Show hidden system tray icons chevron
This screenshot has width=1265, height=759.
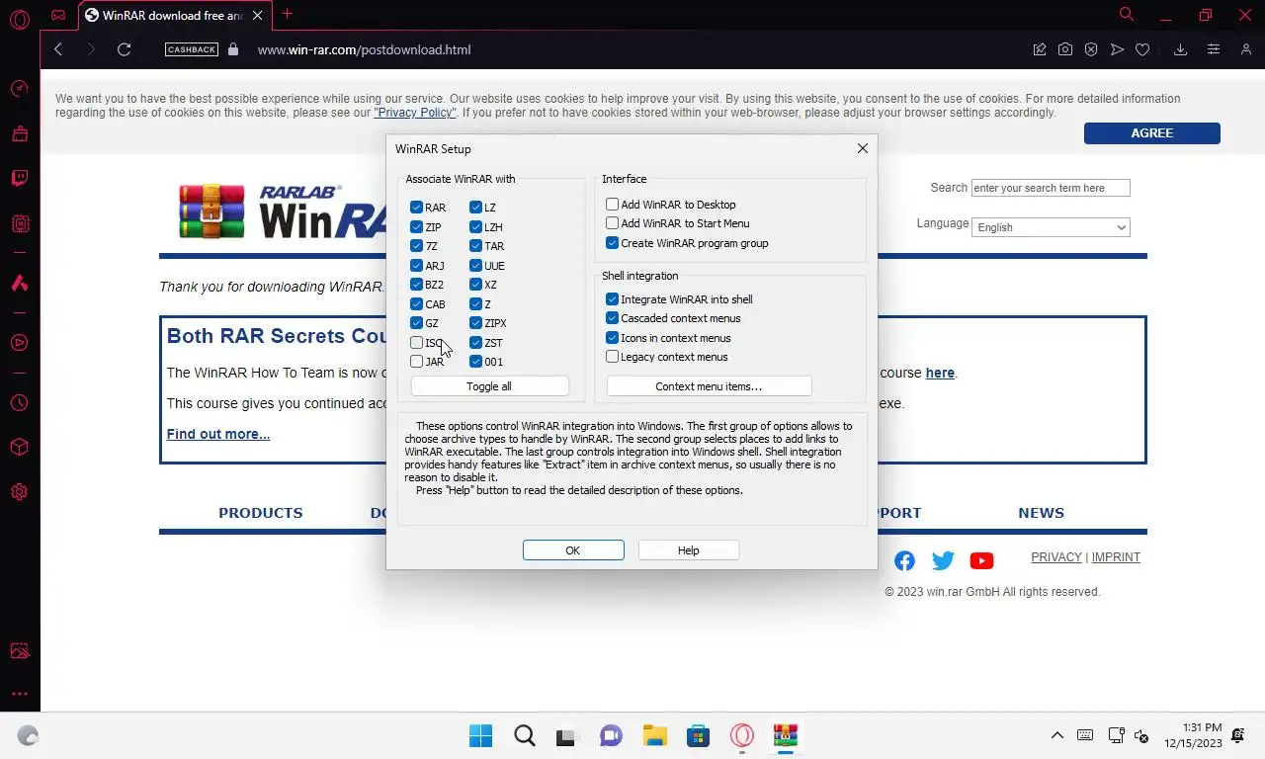click(x=1056, y=735)
